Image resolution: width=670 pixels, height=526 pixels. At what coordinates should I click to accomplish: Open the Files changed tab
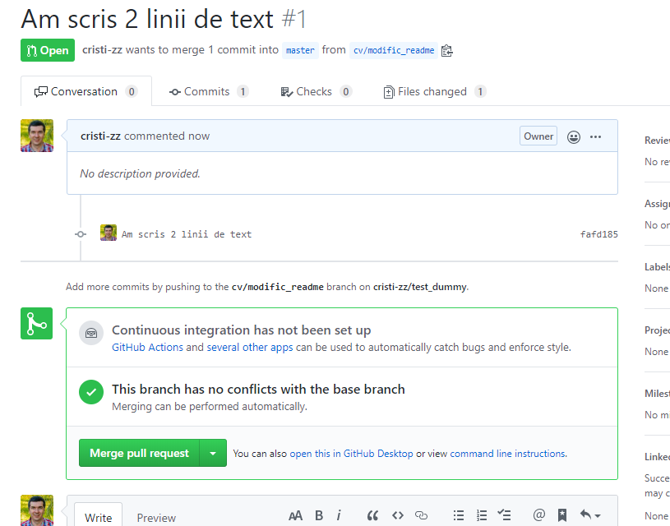pos(434,91)
